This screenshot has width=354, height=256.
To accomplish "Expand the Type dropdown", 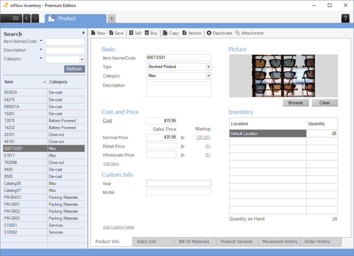I will (x=208, y=67).
